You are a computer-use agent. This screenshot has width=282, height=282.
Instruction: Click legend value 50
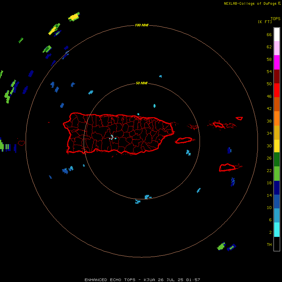tap(269, 84)
